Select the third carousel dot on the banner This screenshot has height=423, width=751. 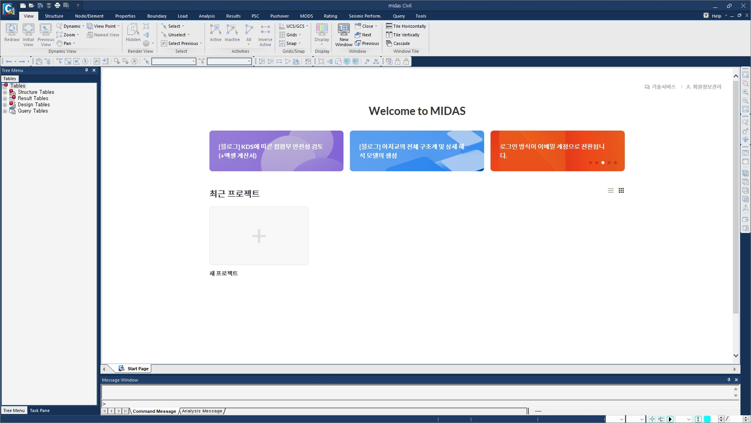coord(603,163)
